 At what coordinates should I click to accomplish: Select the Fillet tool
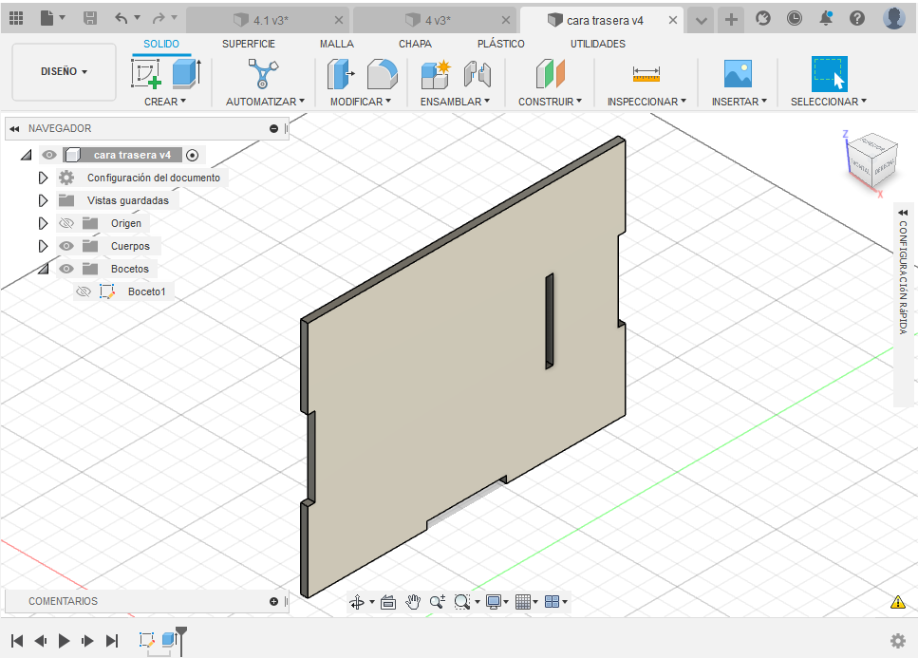coord(383,73)
